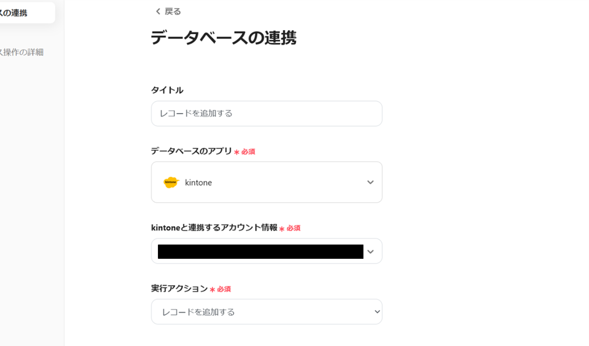
Task: Click the レコードを追加する action selection text
Action: (x=198, y=312)
